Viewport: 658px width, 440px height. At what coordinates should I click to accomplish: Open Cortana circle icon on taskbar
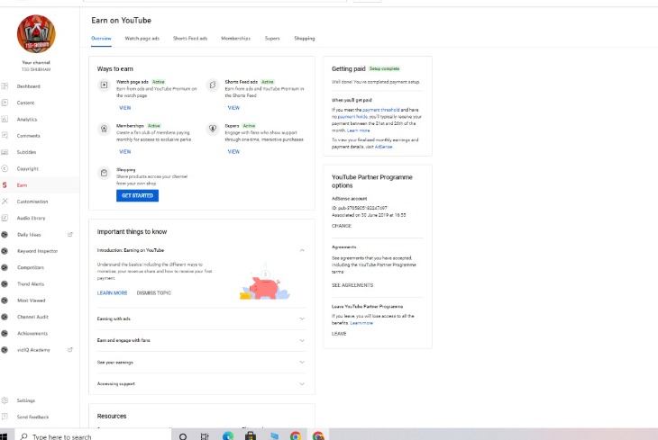pyautogui.click(x=183, y=436)
